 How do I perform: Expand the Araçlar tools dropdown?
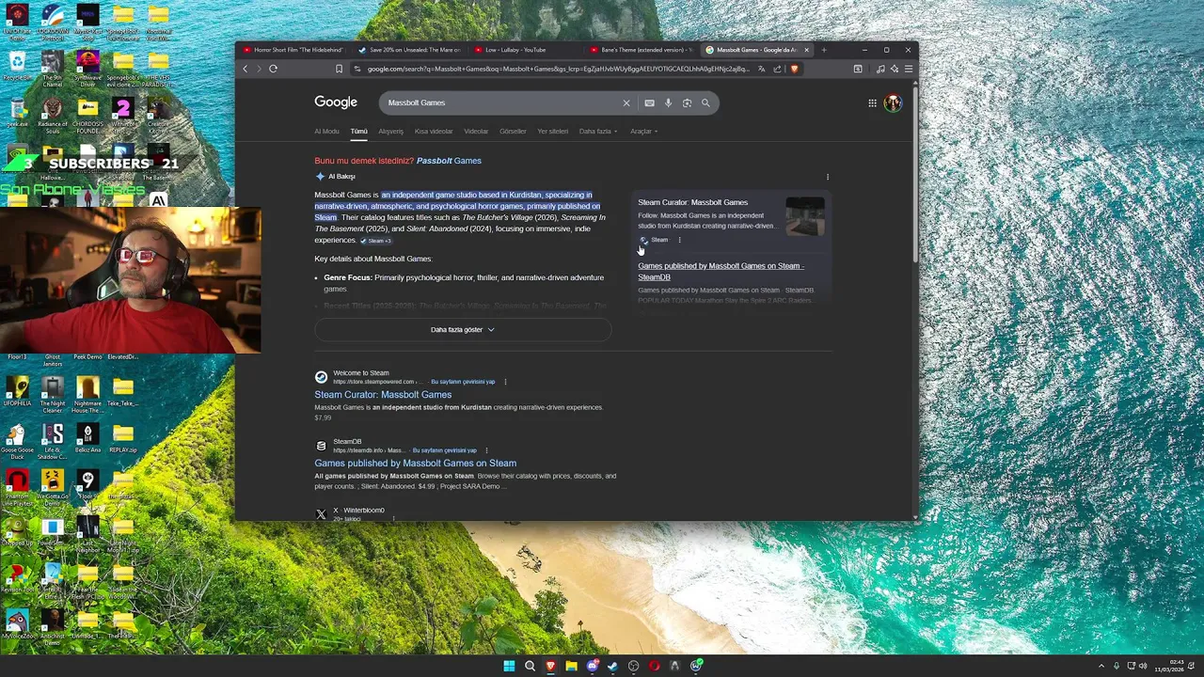point(643,132)
